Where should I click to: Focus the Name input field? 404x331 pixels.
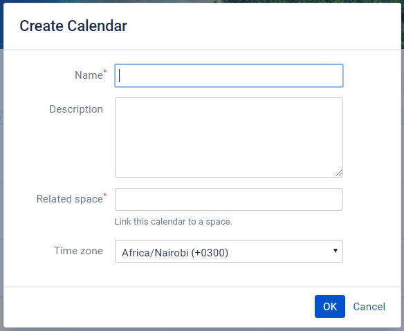[x=229, y=76]
